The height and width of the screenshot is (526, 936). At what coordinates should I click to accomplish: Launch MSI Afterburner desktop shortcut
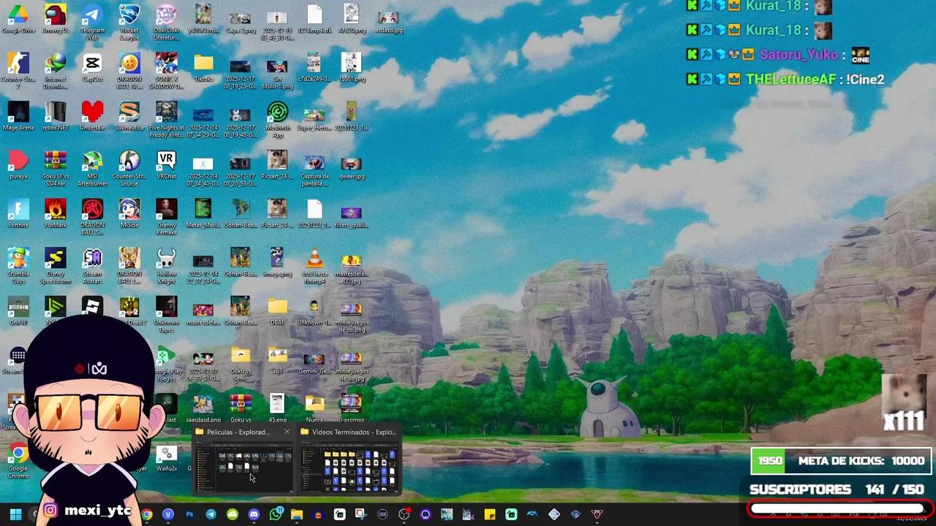[x=92, y=163]
